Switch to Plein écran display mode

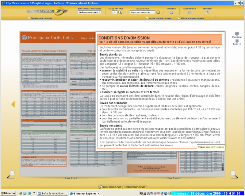237,34
